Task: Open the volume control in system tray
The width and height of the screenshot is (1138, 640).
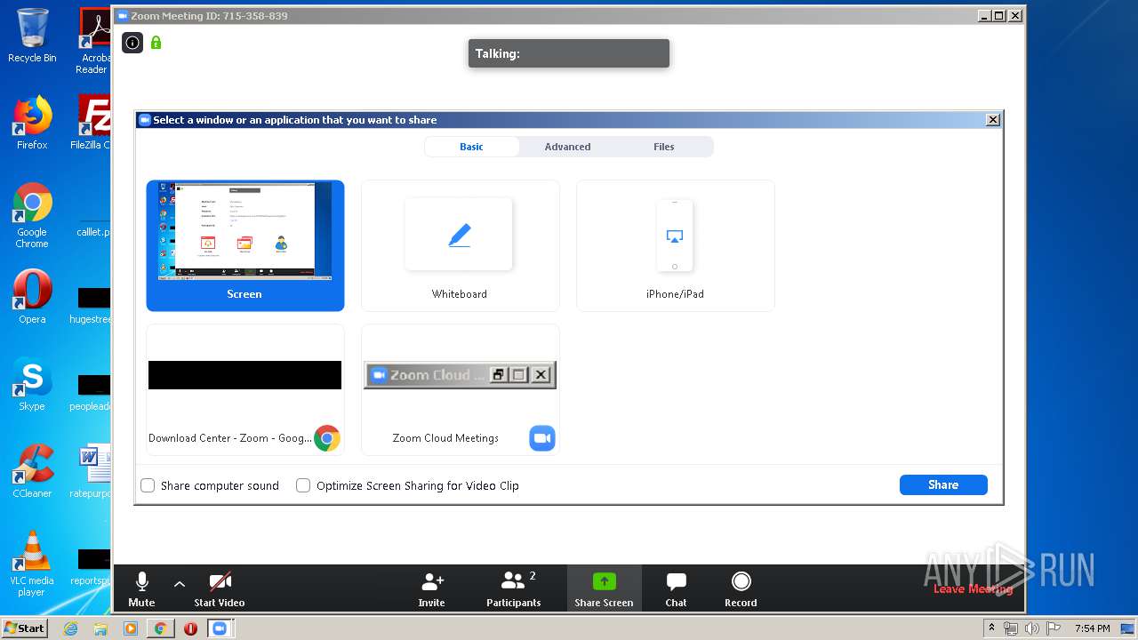Action: (x=1031, y=628)
